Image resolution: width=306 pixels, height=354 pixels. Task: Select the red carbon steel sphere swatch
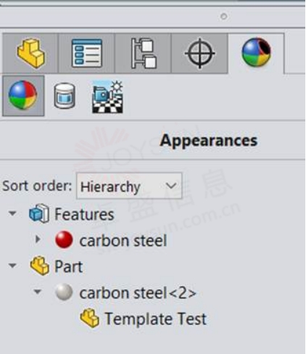(x=64, y=239)
